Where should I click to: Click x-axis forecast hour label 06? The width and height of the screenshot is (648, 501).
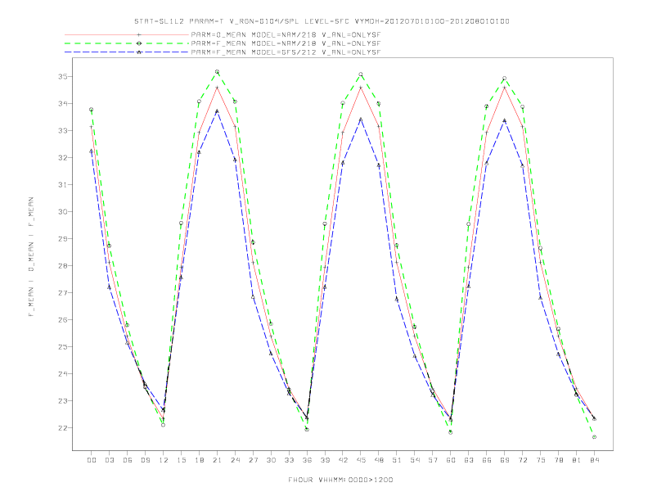tap(128, 460)
